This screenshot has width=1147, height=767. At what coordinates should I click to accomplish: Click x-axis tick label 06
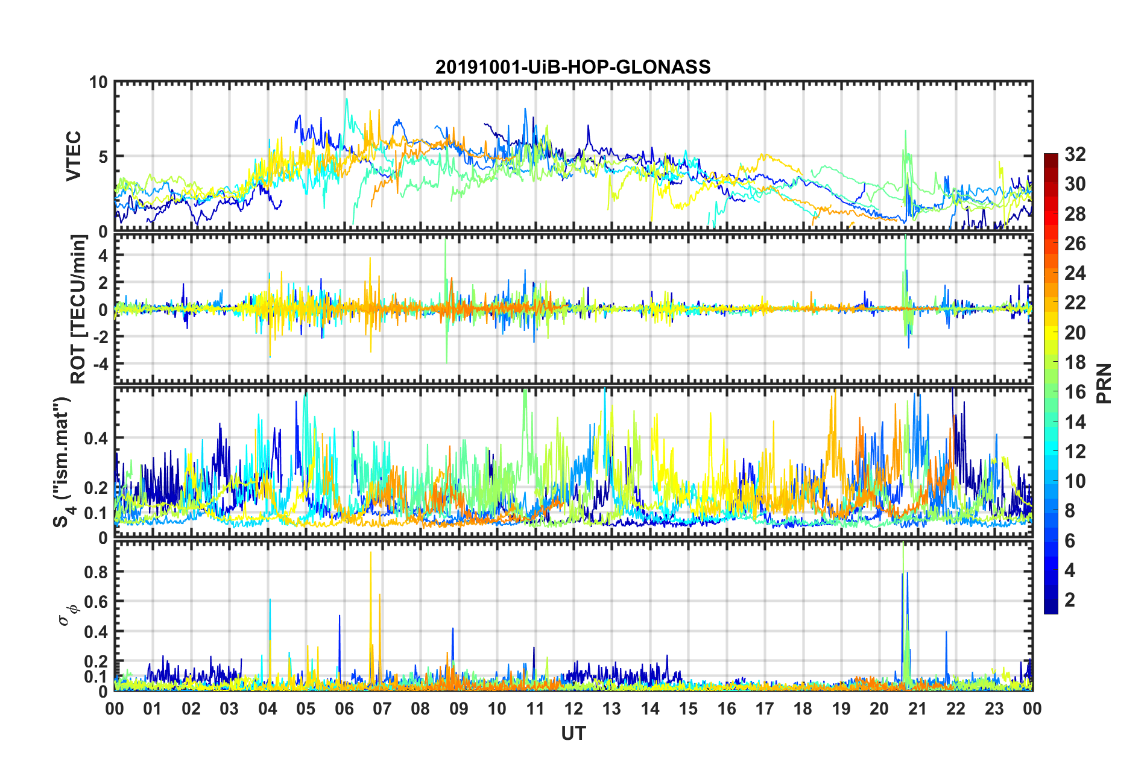point(344,709)
